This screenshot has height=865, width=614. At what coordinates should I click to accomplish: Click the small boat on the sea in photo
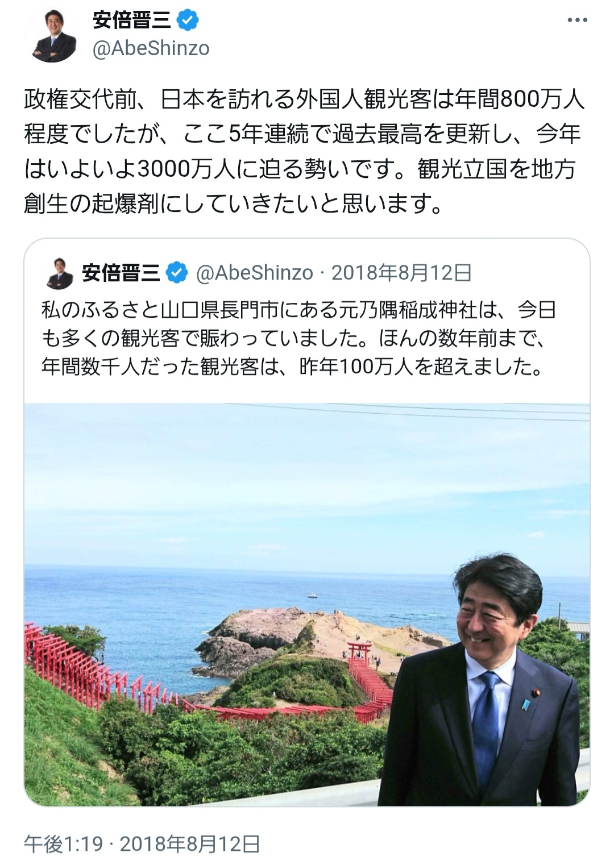(313, 596)
